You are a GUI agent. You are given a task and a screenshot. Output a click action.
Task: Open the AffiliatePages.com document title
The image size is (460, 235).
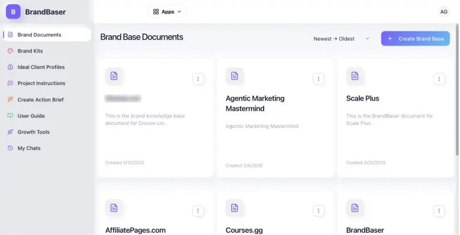(135, 230)
